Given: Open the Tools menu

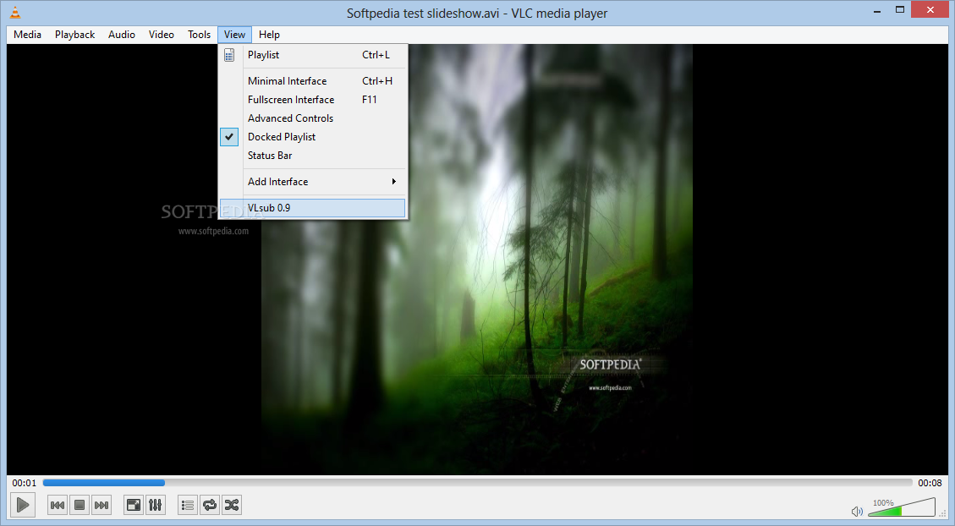Looking at the screenshot, I should (199, 35).
